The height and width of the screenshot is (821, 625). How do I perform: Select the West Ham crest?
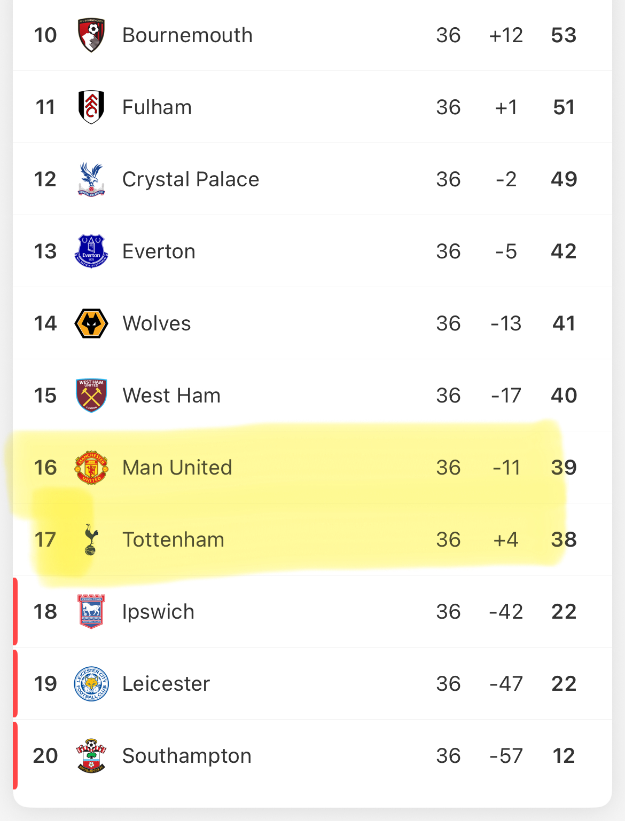[91, 396]
